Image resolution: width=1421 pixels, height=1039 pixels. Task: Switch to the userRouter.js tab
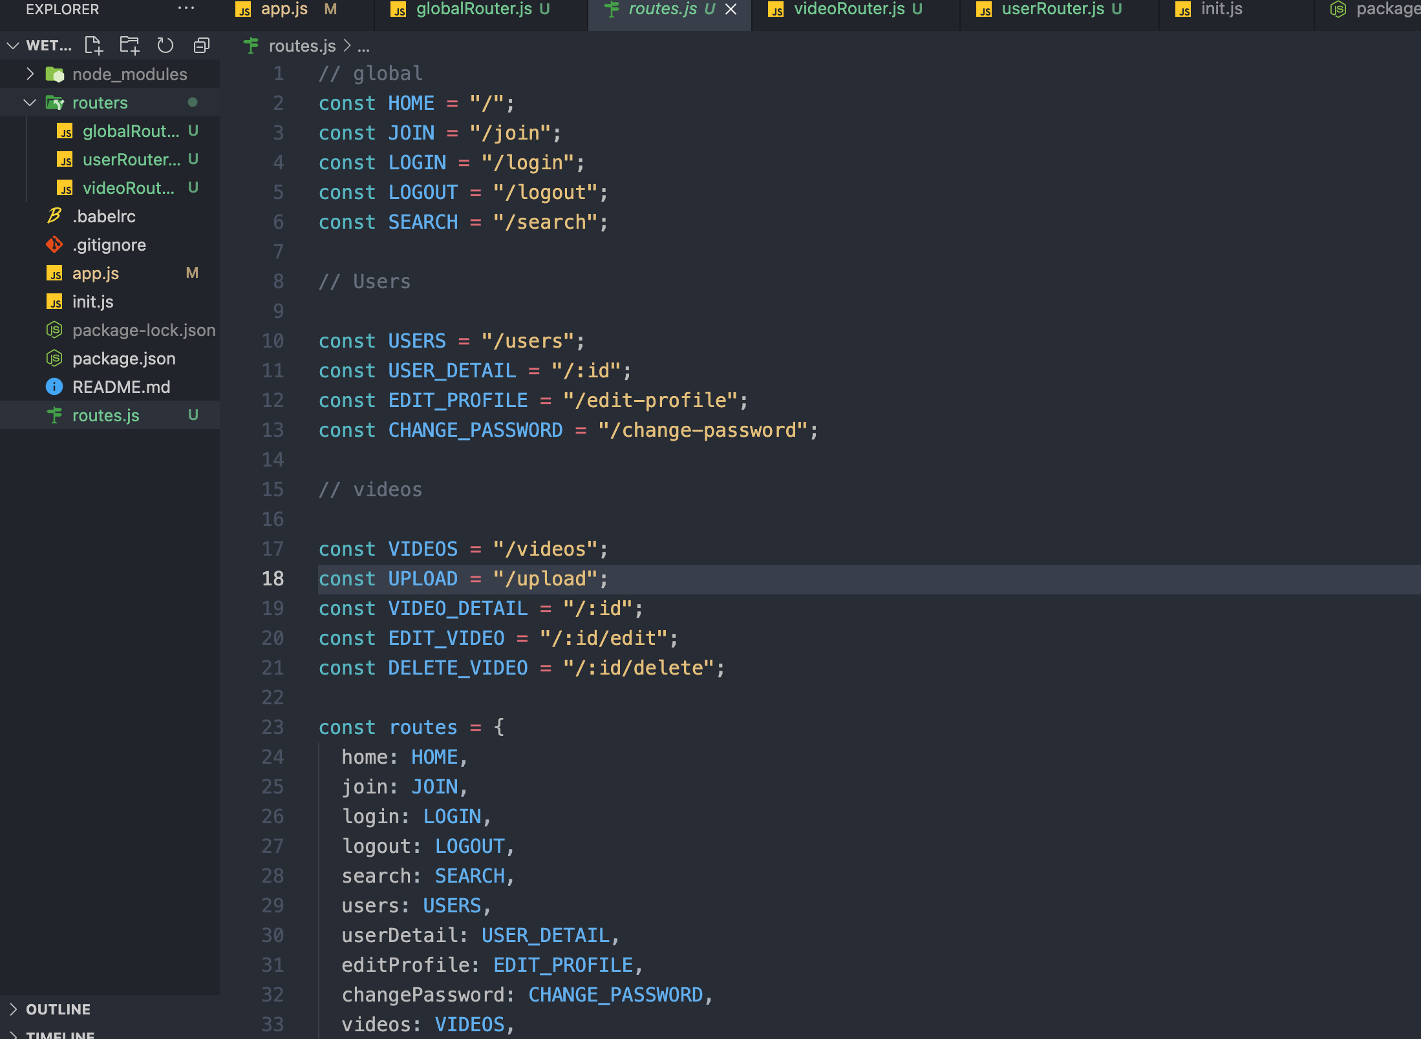click(x=1052, y=9)
